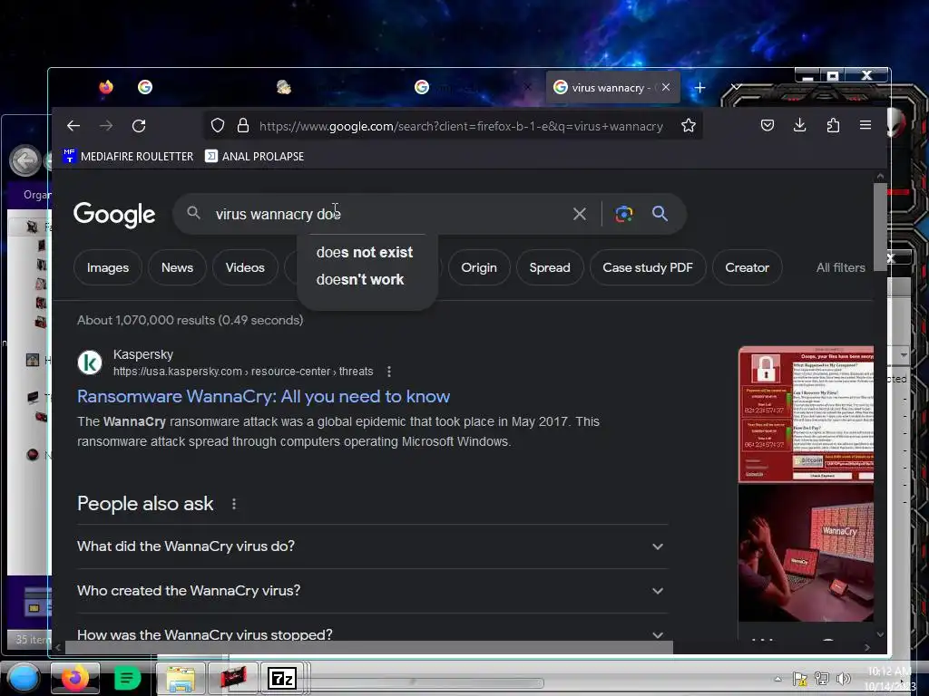Image resolution: width=929 pixels, height=696 pixels.
Task: Open the site security padlock info
Action: click(x=243, y=125)
